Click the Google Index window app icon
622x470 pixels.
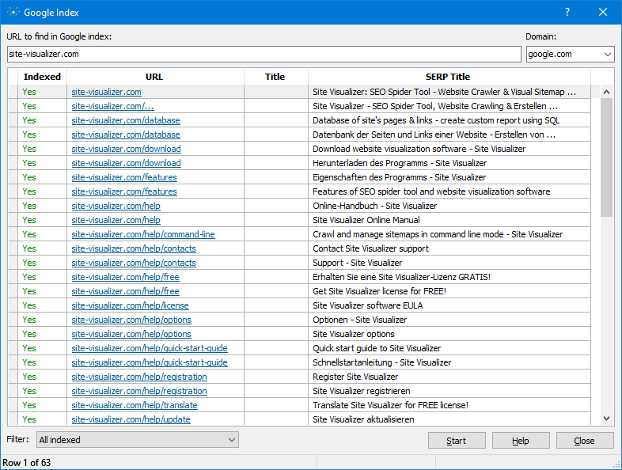point(13,13)
